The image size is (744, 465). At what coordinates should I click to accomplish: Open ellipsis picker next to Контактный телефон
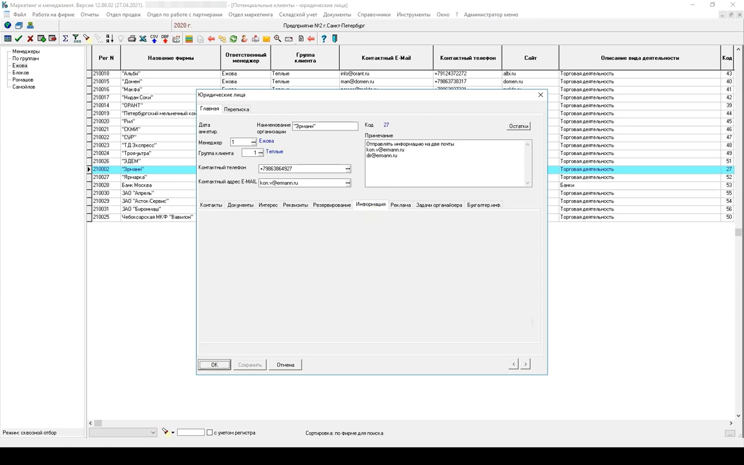point(347,169)
